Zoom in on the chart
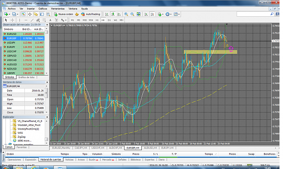Viewport: 283px width, 169px height. click(126, 14)
